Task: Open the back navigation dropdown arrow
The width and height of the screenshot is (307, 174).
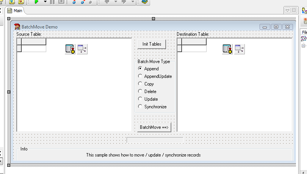Action: 116,2
